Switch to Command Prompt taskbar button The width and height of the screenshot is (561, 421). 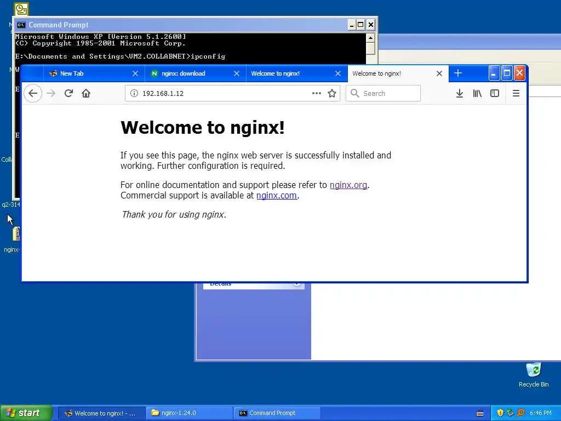277,413
